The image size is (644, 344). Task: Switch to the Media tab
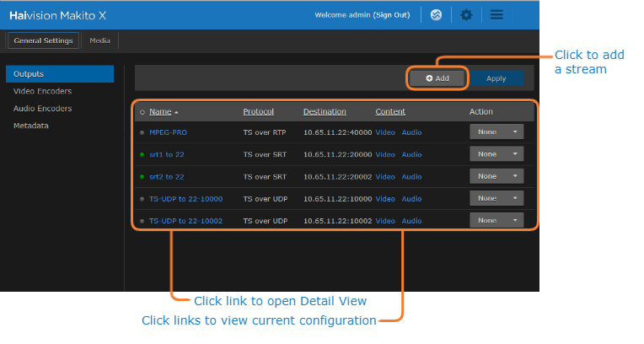(x=100, y=40)
